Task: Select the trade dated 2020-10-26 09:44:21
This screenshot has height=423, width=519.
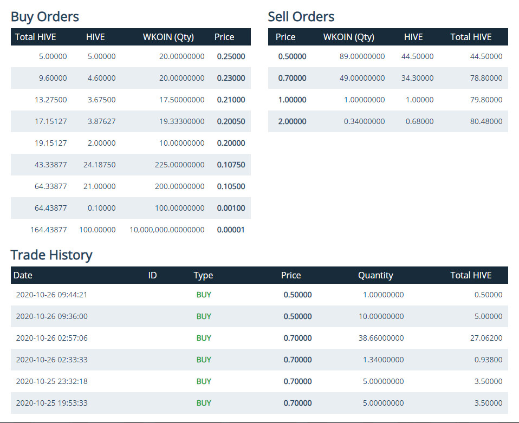Action: tap(259, 295)
